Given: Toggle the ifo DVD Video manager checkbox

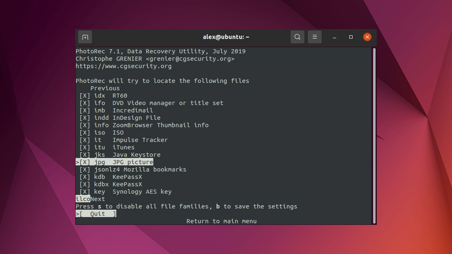Looking at the screenshot, I should (x=85, y=103).
